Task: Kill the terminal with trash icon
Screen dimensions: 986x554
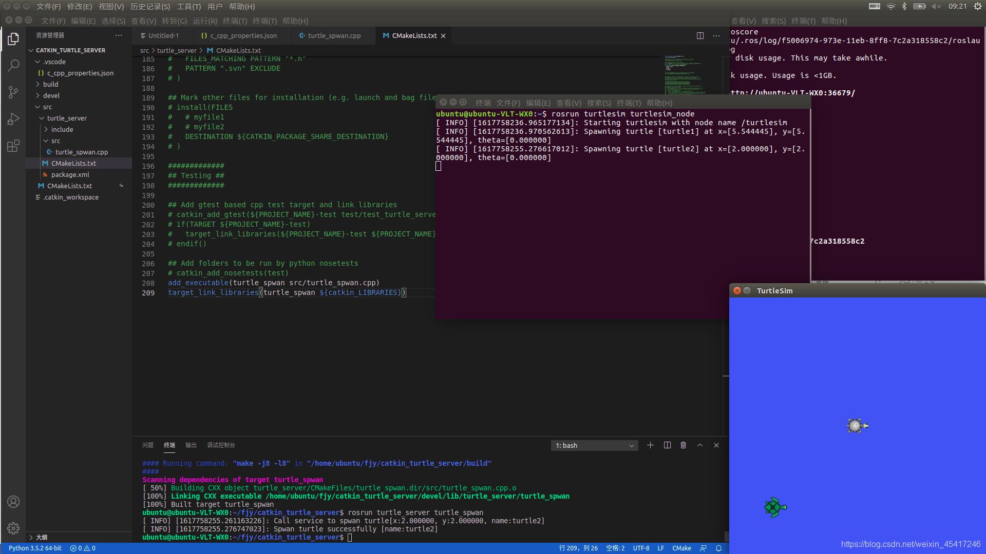Action: [x=683, y=445]
